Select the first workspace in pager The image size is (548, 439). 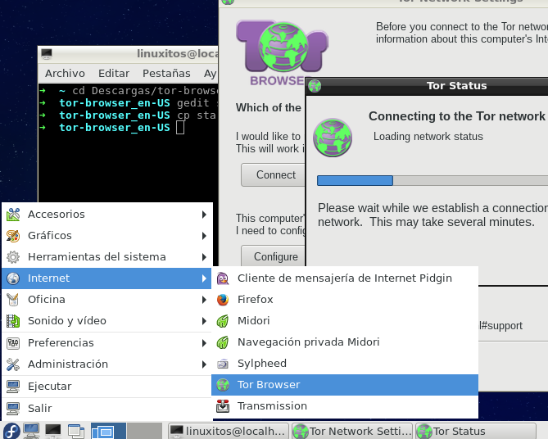coord(108,431)
